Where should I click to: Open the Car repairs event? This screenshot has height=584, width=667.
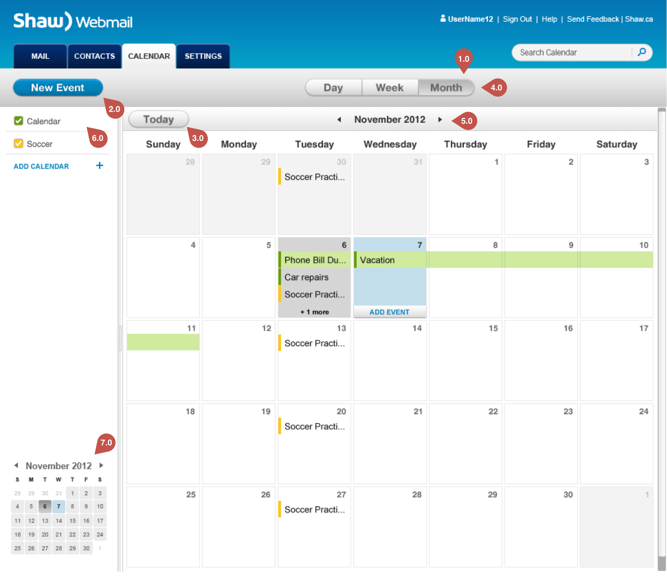click(x=314, y=277)
